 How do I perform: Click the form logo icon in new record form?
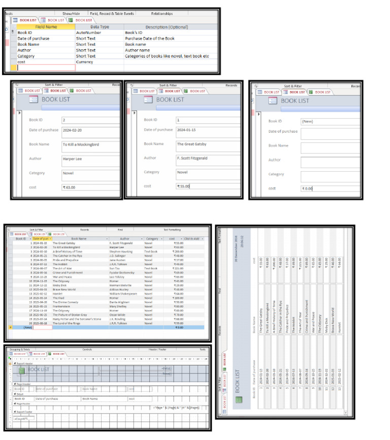tap(273, 101)
